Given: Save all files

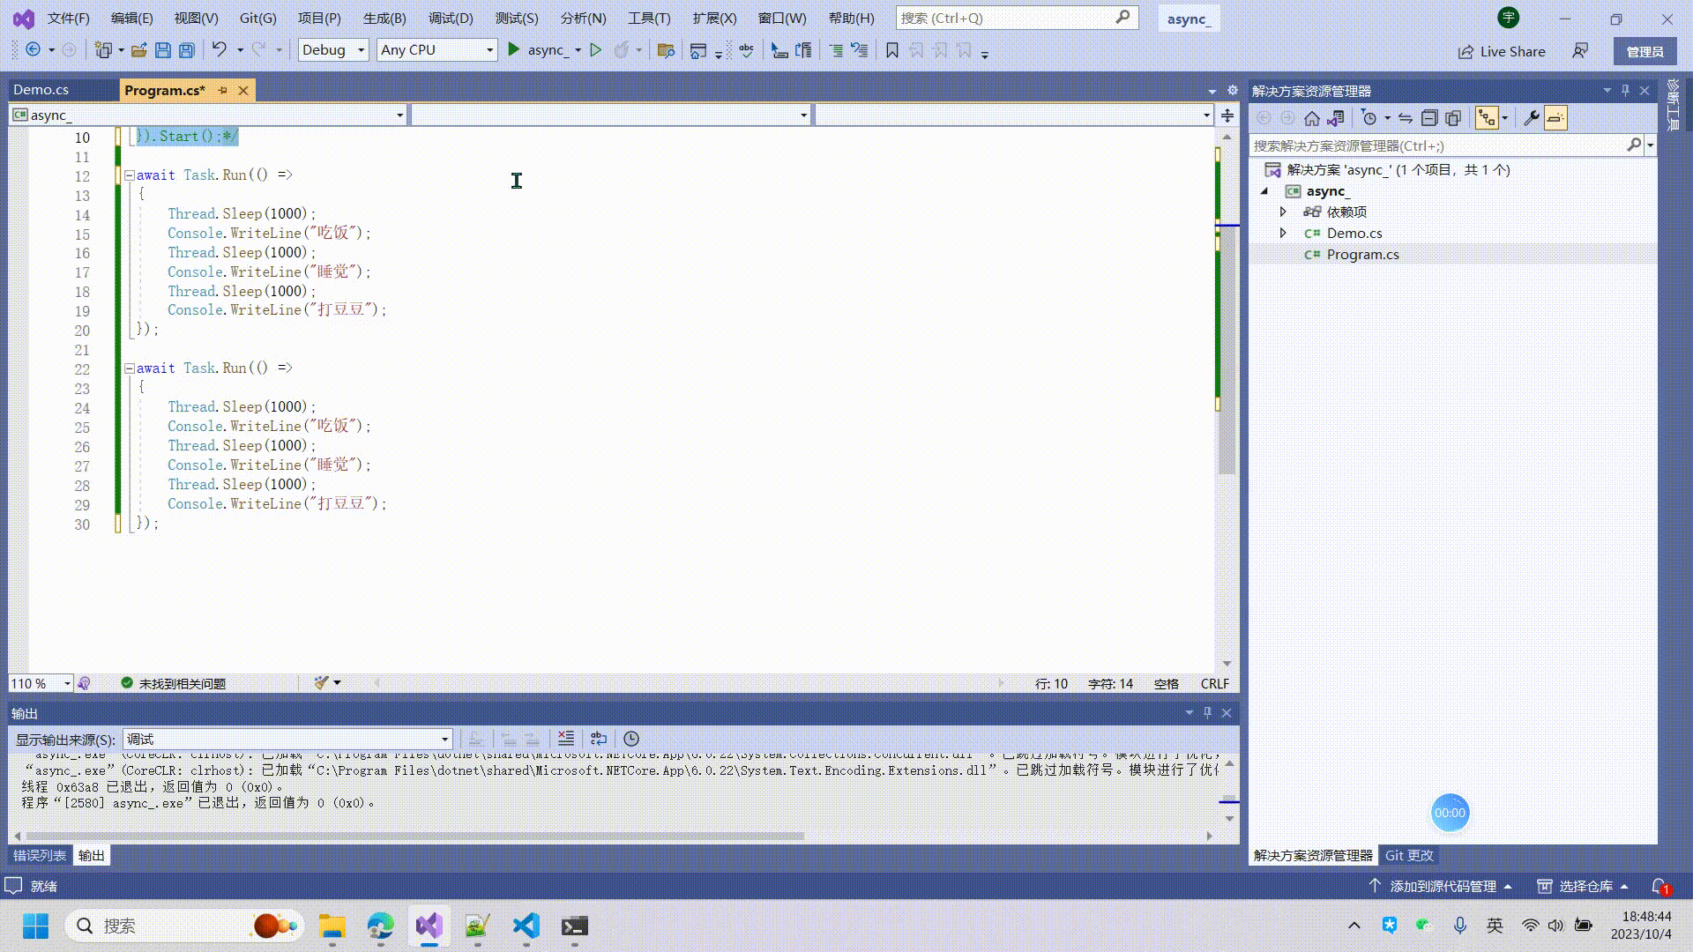Looking at the screenshot, I should [x=186, y=50].
